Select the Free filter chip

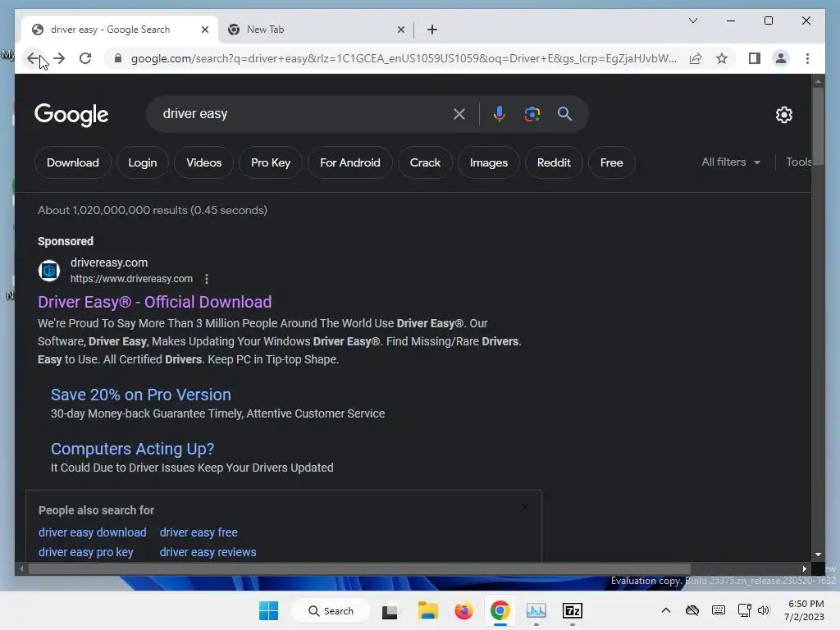[611, 162]
